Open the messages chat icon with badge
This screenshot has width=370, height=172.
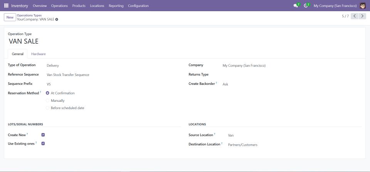click(x=296, y=6)
